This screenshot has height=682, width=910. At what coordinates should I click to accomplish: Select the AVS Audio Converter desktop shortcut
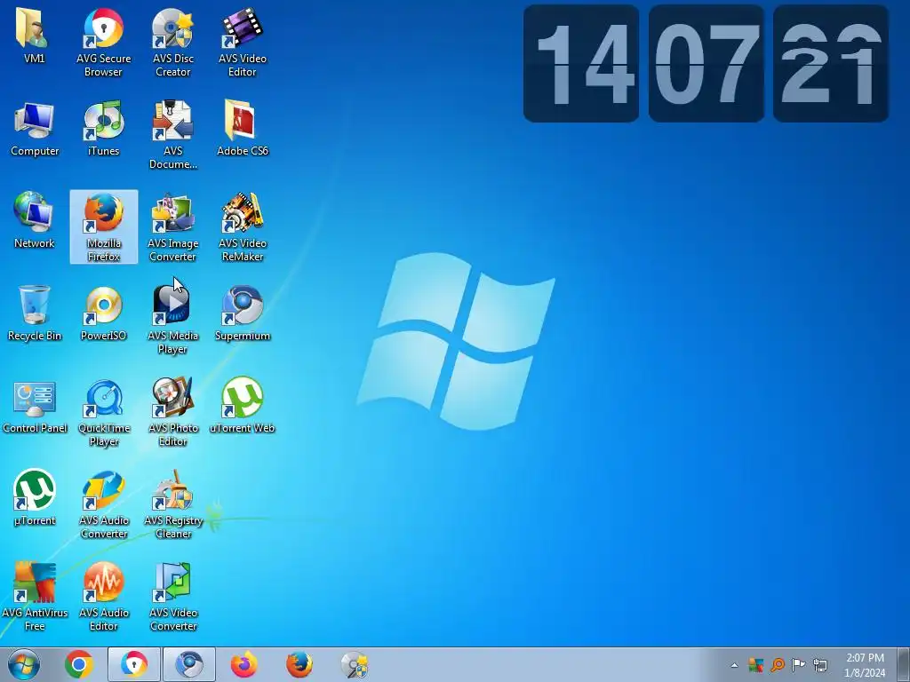pos(104,504)
